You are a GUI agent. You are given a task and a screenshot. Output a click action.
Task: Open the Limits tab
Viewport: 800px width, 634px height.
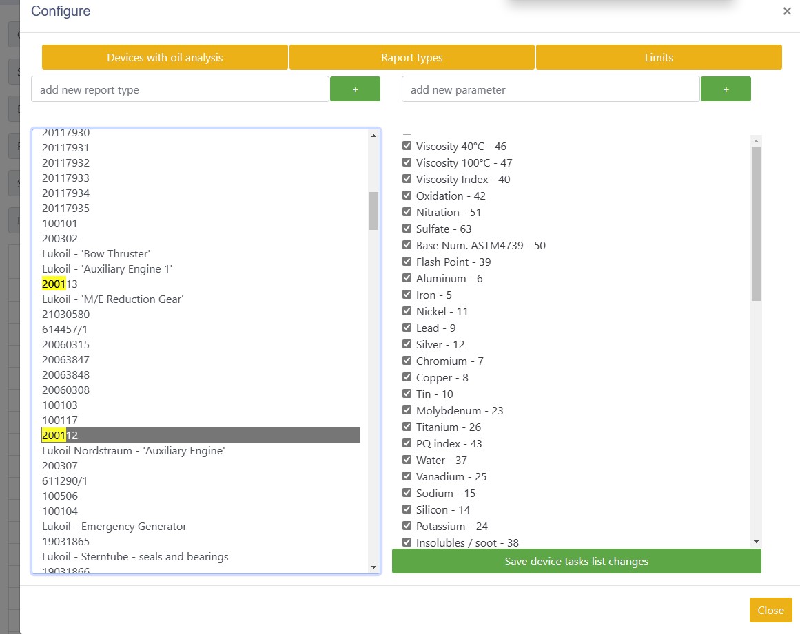(659, 57)
